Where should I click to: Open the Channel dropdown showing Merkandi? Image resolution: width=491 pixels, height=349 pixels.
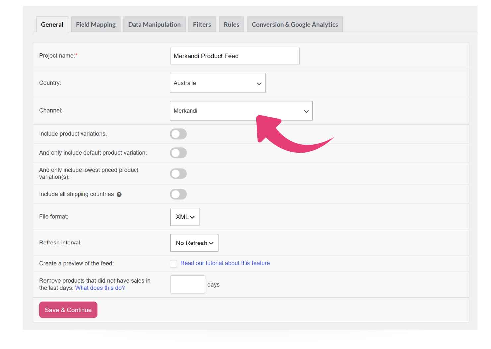(241, 111)
